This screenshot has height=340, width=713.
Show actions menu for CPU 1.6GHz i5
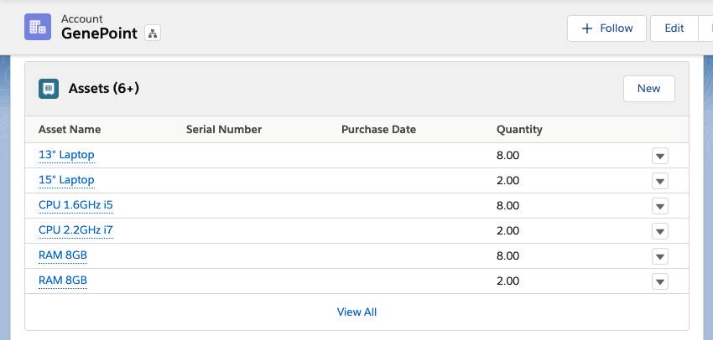click(x=660, y=206)
